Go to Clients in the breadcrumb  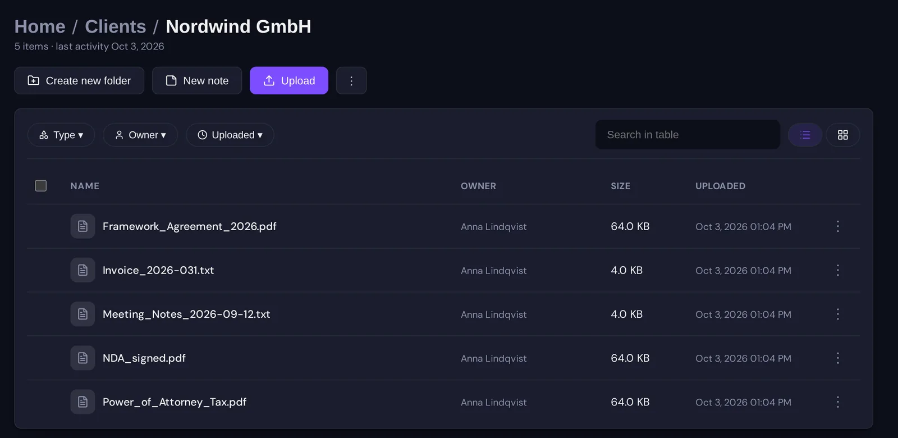coord(116,26)
